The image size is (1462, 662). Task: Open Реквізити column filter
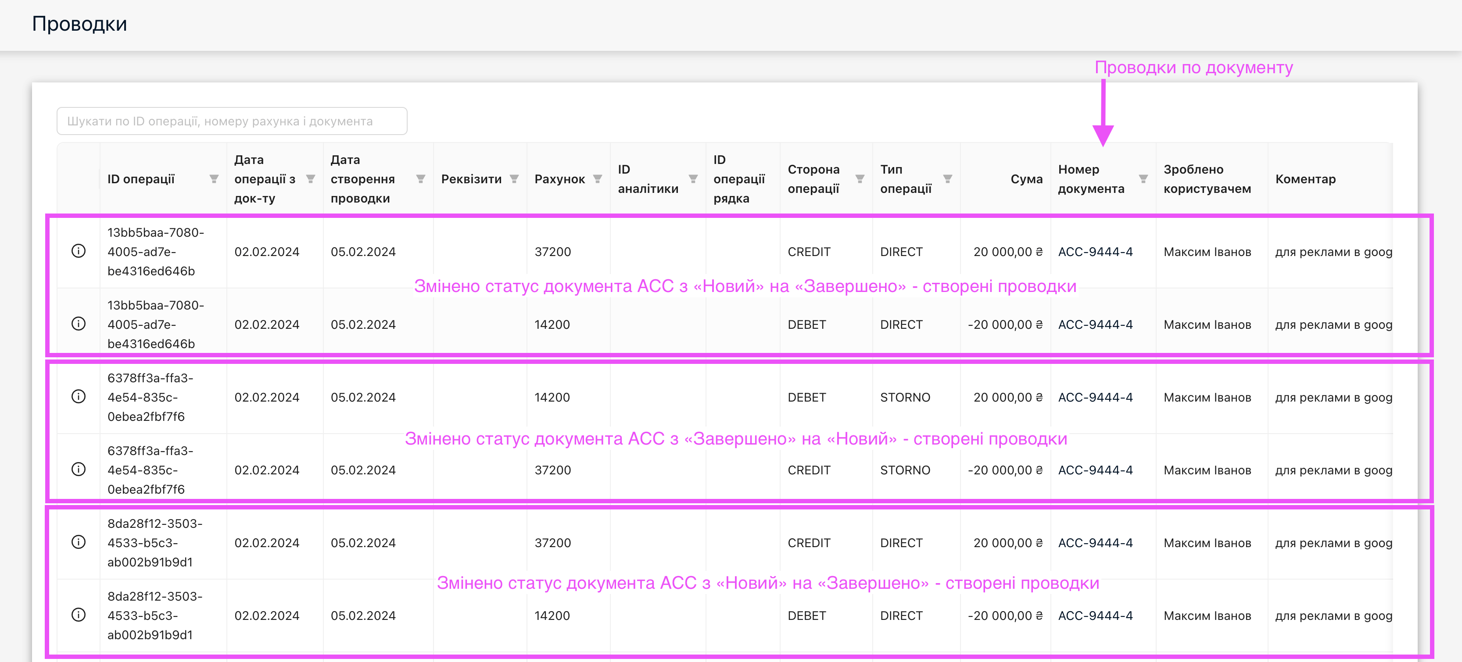click(x=514, y=179)
